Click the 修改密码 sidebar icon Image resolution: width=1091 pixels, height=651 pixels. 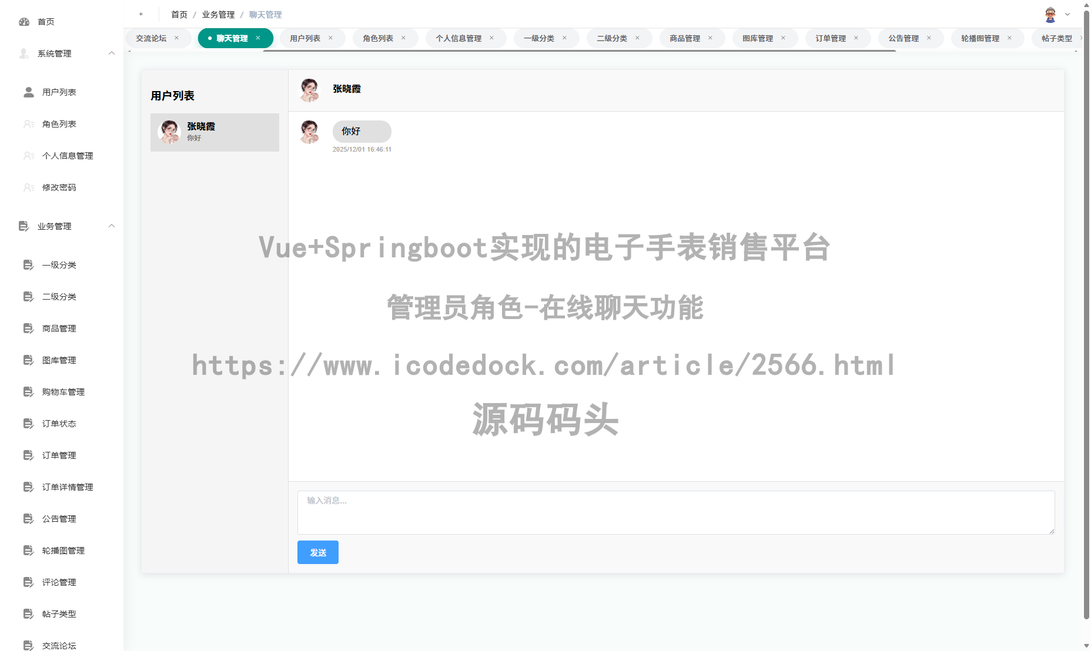pyautogui.click(x=29, y=187)
